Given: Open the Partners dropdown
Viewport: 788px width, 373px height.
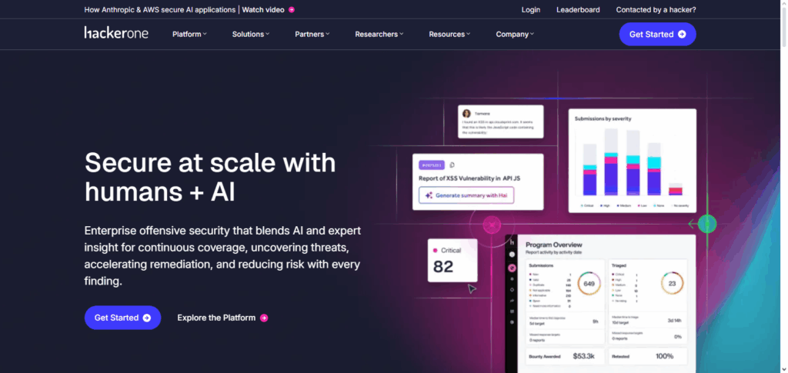Looking at the screenshot, I should coord(312,34).
